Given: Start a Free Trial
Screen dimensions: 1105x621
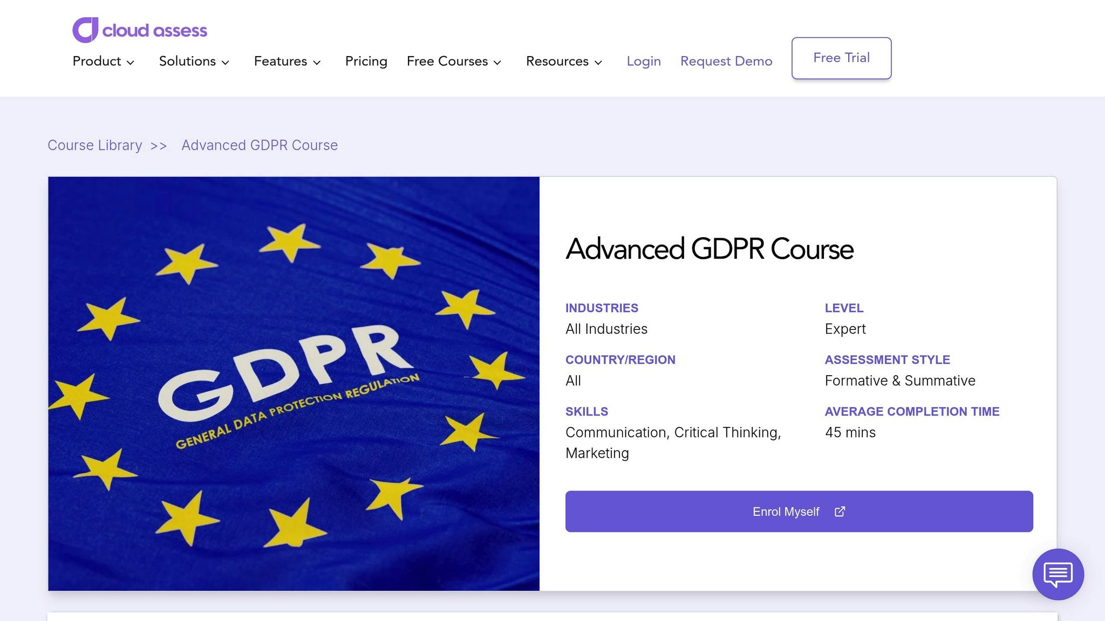Looking at the screenshot, I should [841, 58].
